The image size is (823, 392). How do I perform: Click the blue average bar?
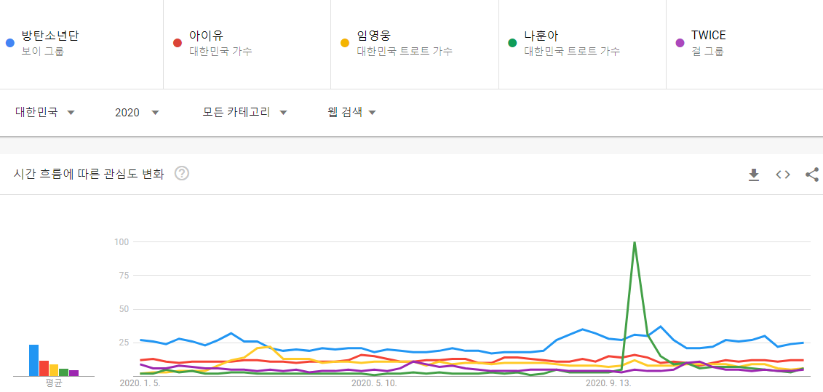pos(33,360)
